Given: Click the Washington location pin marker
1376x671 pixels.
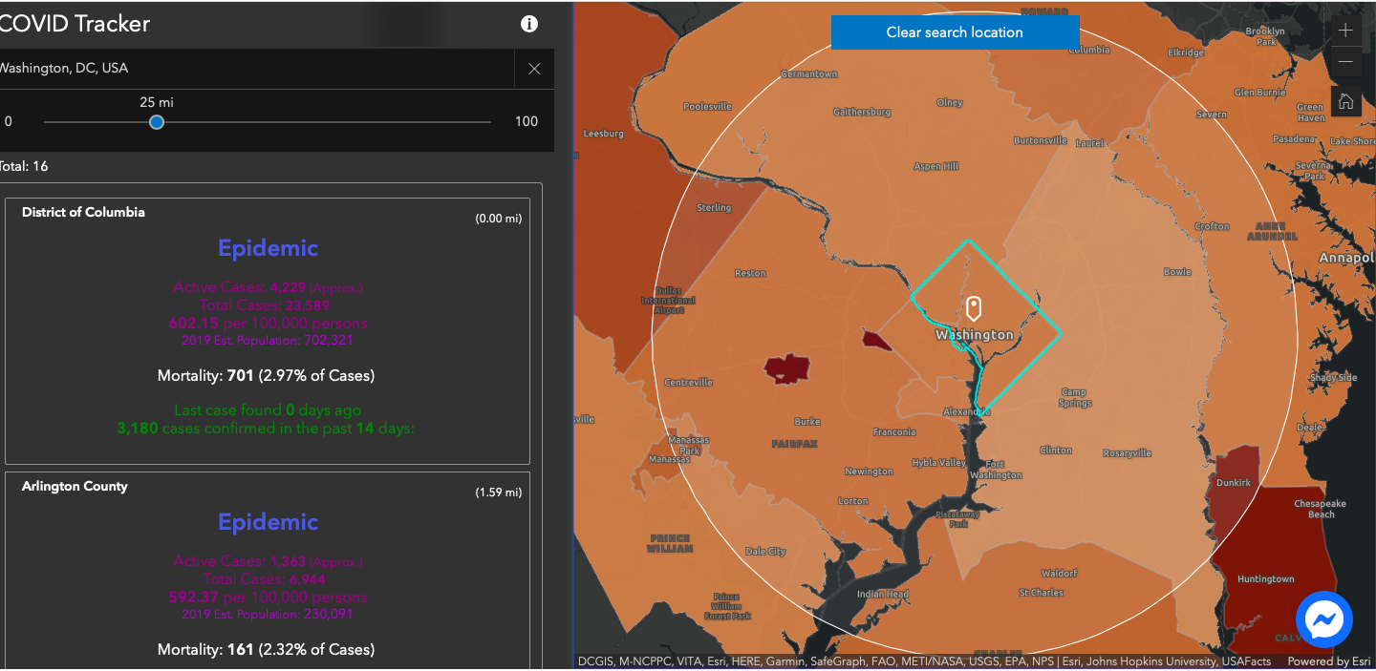Looking at the screenshot, I should [974, 309].
